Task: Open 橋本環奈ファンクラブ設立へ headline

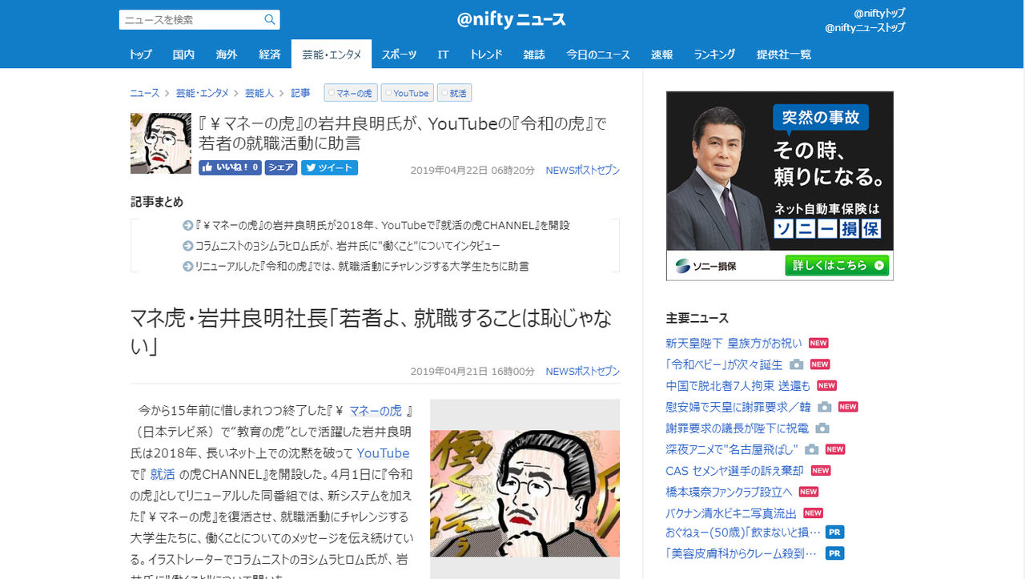Action: click(x=729, y=492)
